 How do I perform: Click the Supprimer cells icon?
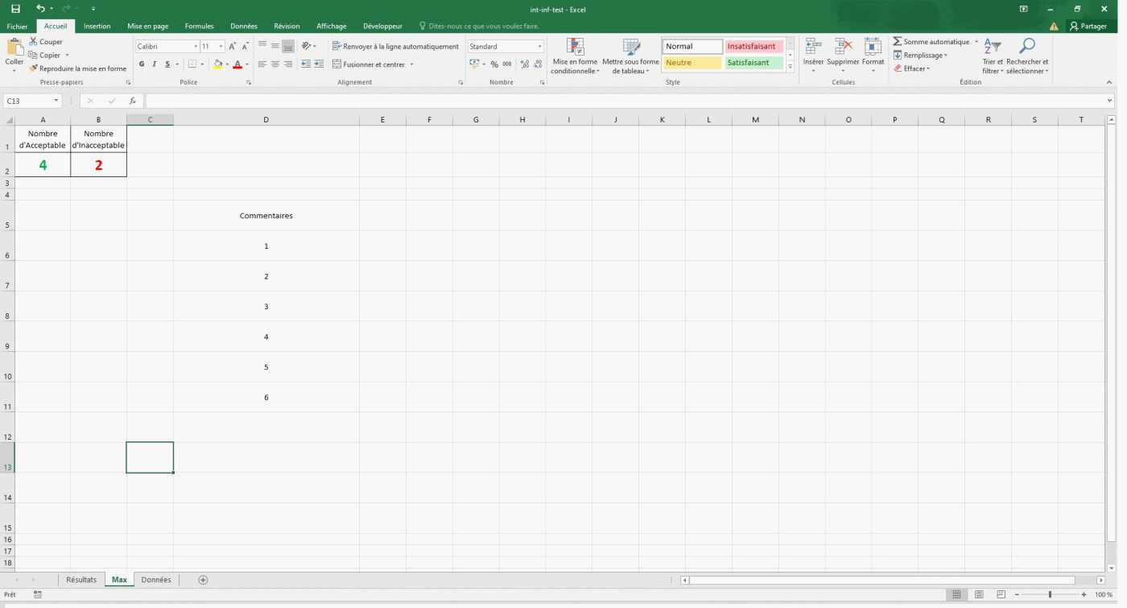[843, 48]
